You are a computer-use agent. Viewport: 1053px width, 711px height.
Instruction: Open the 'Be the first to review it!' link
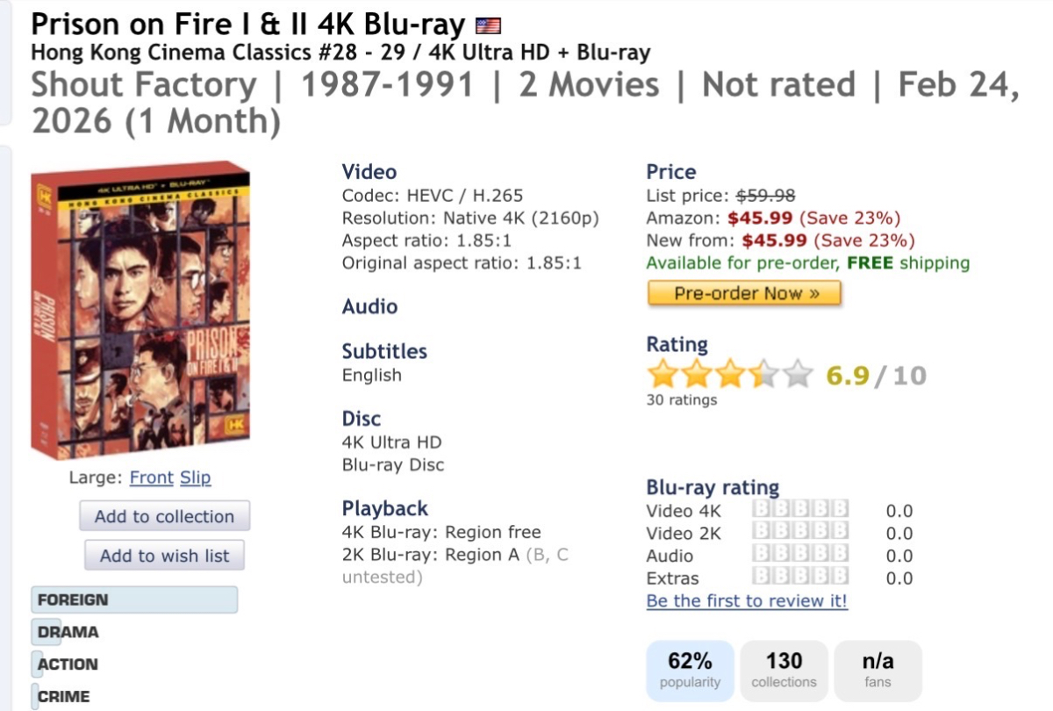pyautogui.click(x=747, y=601)
